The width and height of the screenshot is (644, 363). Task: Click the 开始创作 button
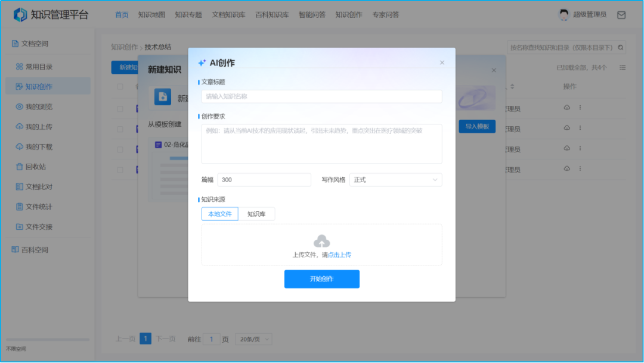[322, 279]
